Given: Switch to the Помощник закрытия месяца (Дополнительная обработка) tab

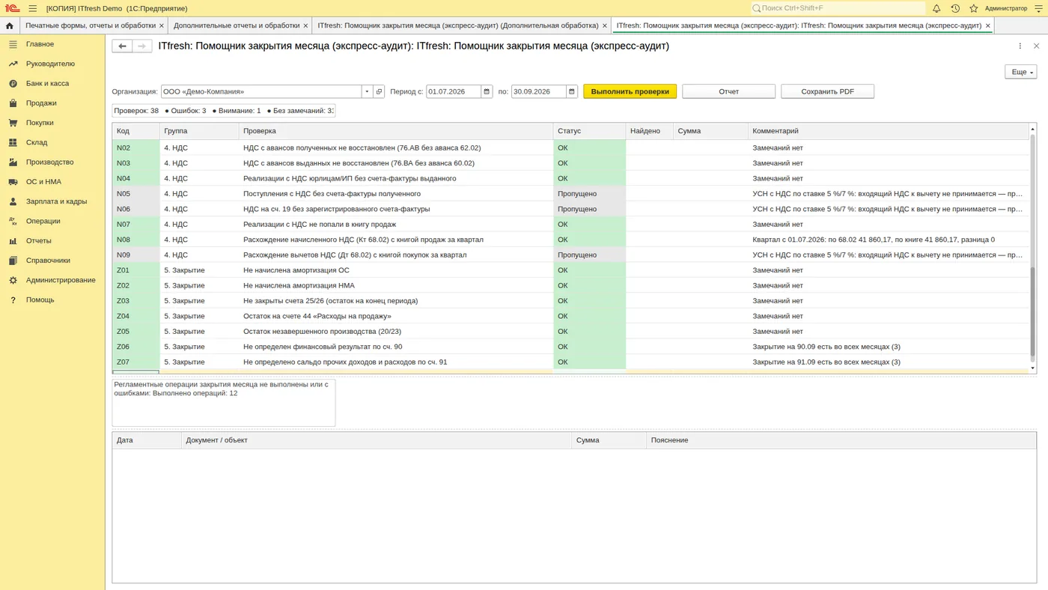Looking at the screenshot, I should tap(458, 25).
